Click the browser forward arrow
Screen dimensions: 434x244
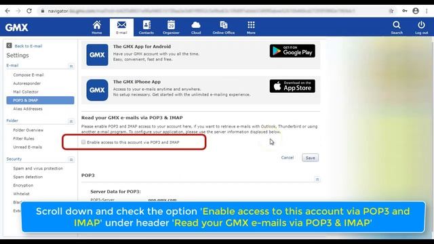click(18, 11)
